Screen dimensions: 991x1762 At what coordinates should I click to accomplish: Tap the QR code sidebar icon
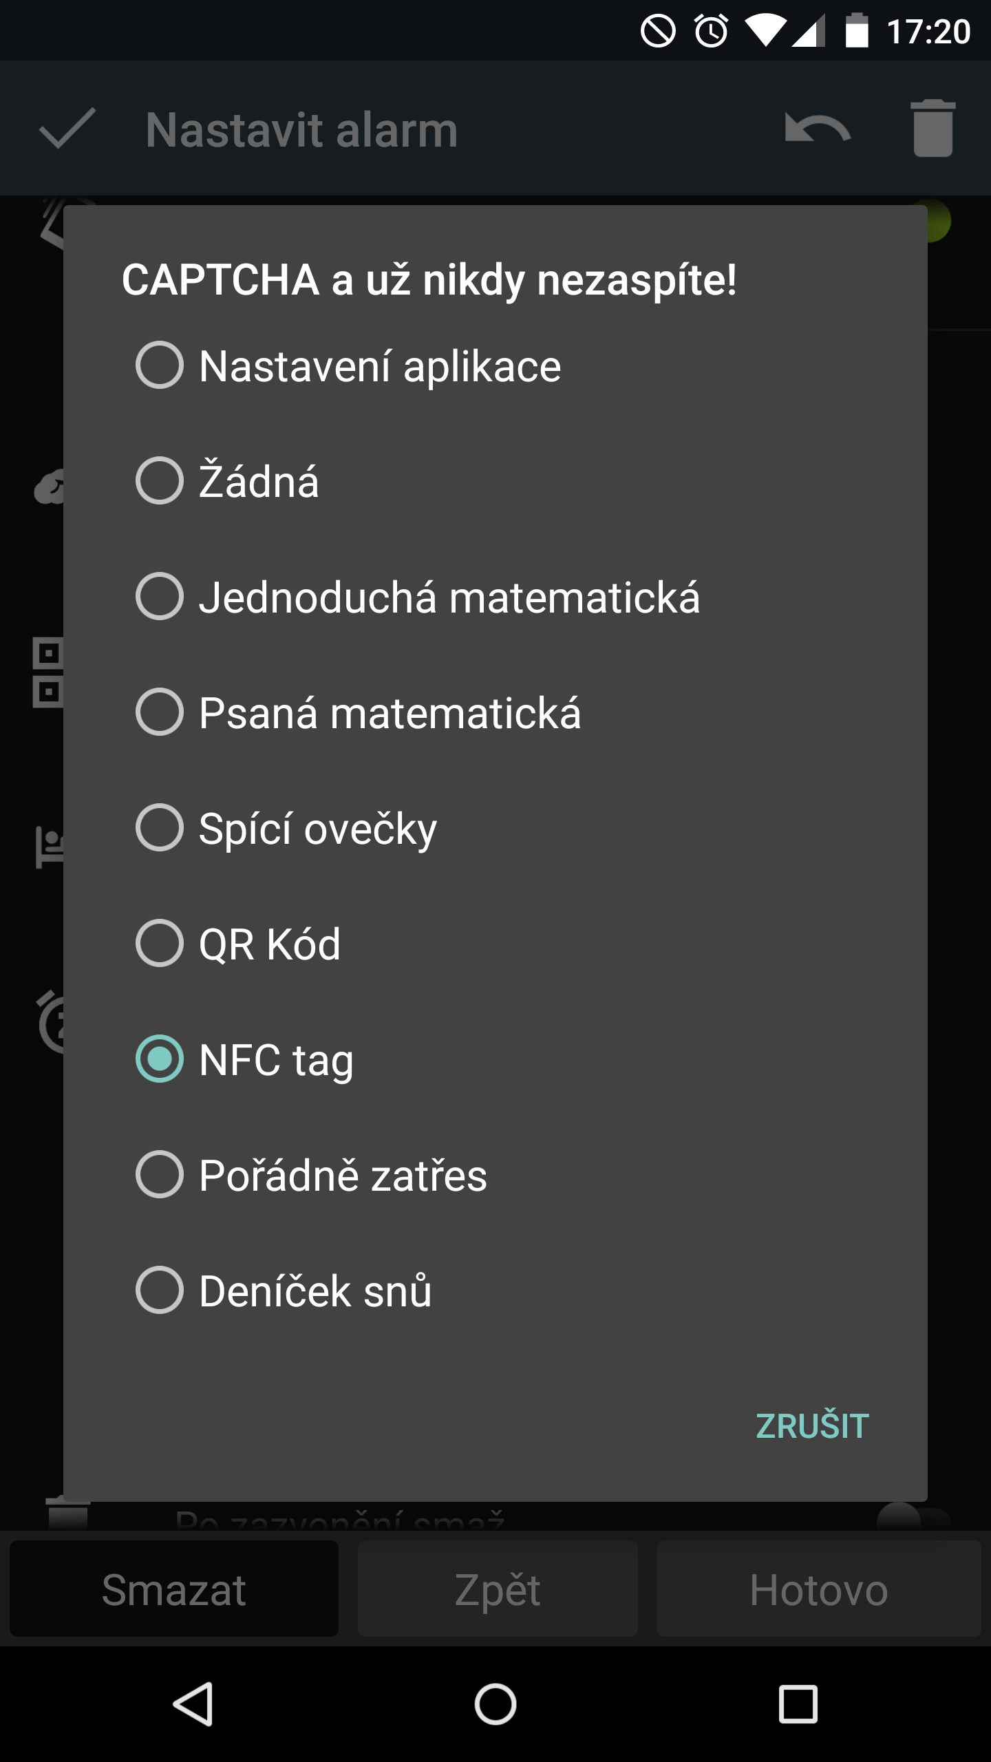click(x=48, y=672)
